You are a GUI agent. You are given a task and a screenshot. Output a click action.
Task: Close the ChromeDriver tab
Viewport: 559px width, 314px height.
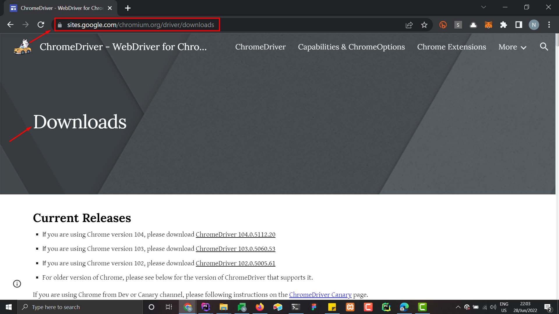[x=110, y=8]
